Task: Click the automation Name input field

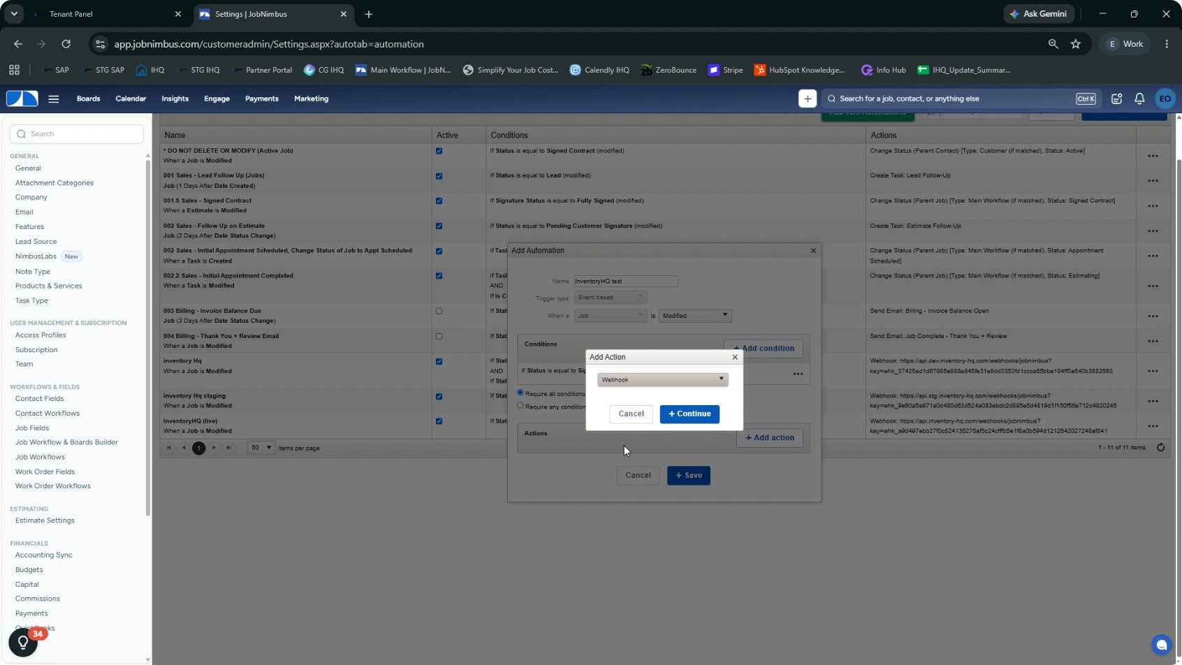Action: (626, 282)
